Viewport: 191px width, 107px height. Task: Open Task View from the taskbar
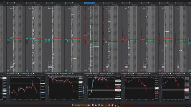93,105
